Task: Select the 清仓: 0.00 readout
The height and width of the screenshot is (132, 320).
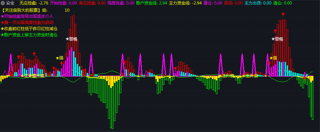Action: click(x=282, y=3)
